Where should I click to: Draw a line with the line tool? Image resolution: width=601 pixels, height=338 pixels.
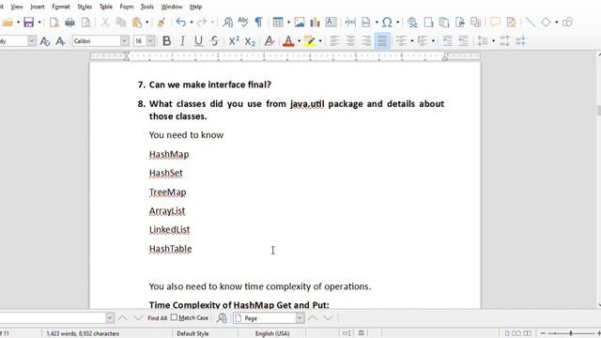[x=531, y=23]
